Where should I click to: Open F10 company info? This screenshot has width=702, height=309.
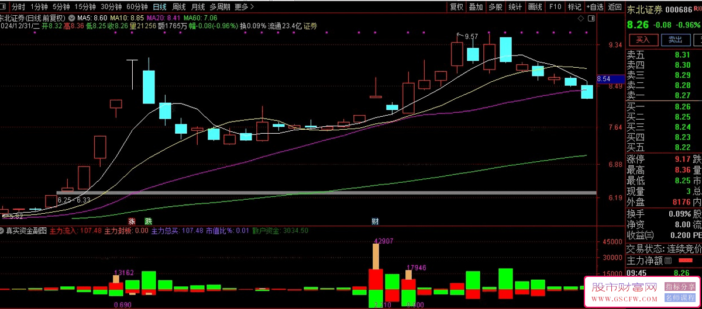click(x=555, y=7)
